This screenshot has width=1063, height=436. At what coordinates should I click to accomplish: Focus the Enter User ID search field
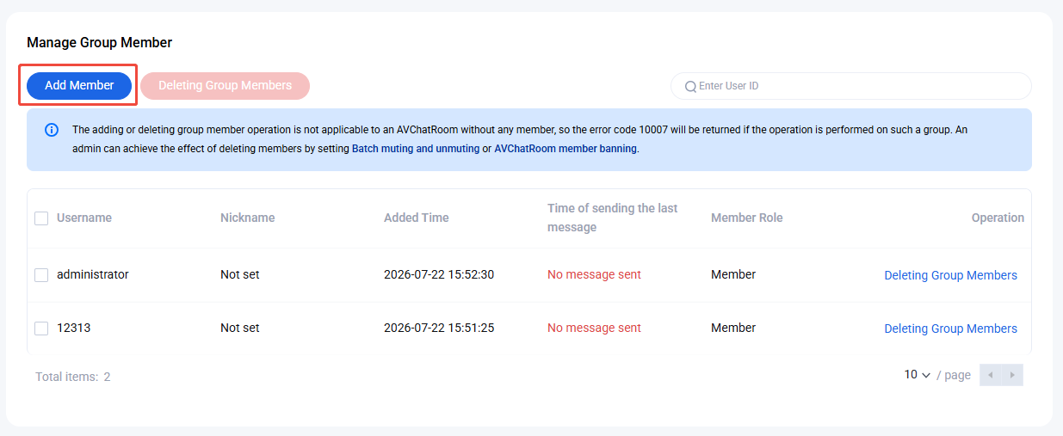click(x=850, y=86)
